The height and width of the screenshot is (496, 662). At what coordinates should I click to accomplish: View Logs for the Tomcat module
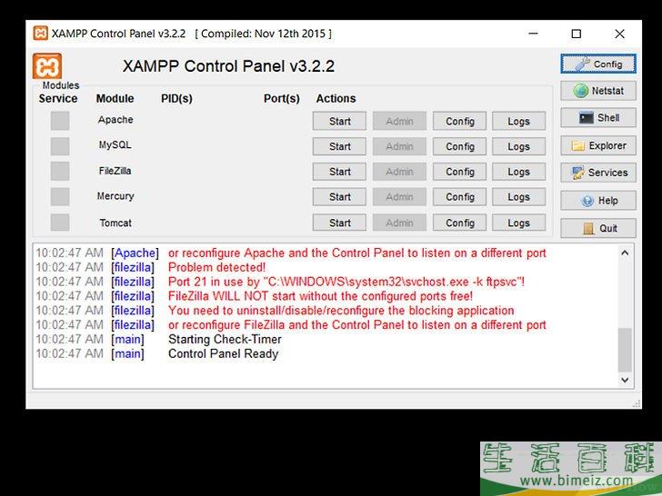(518, 223)
